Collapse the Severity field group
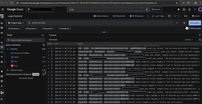 click(x=8, y=49)
